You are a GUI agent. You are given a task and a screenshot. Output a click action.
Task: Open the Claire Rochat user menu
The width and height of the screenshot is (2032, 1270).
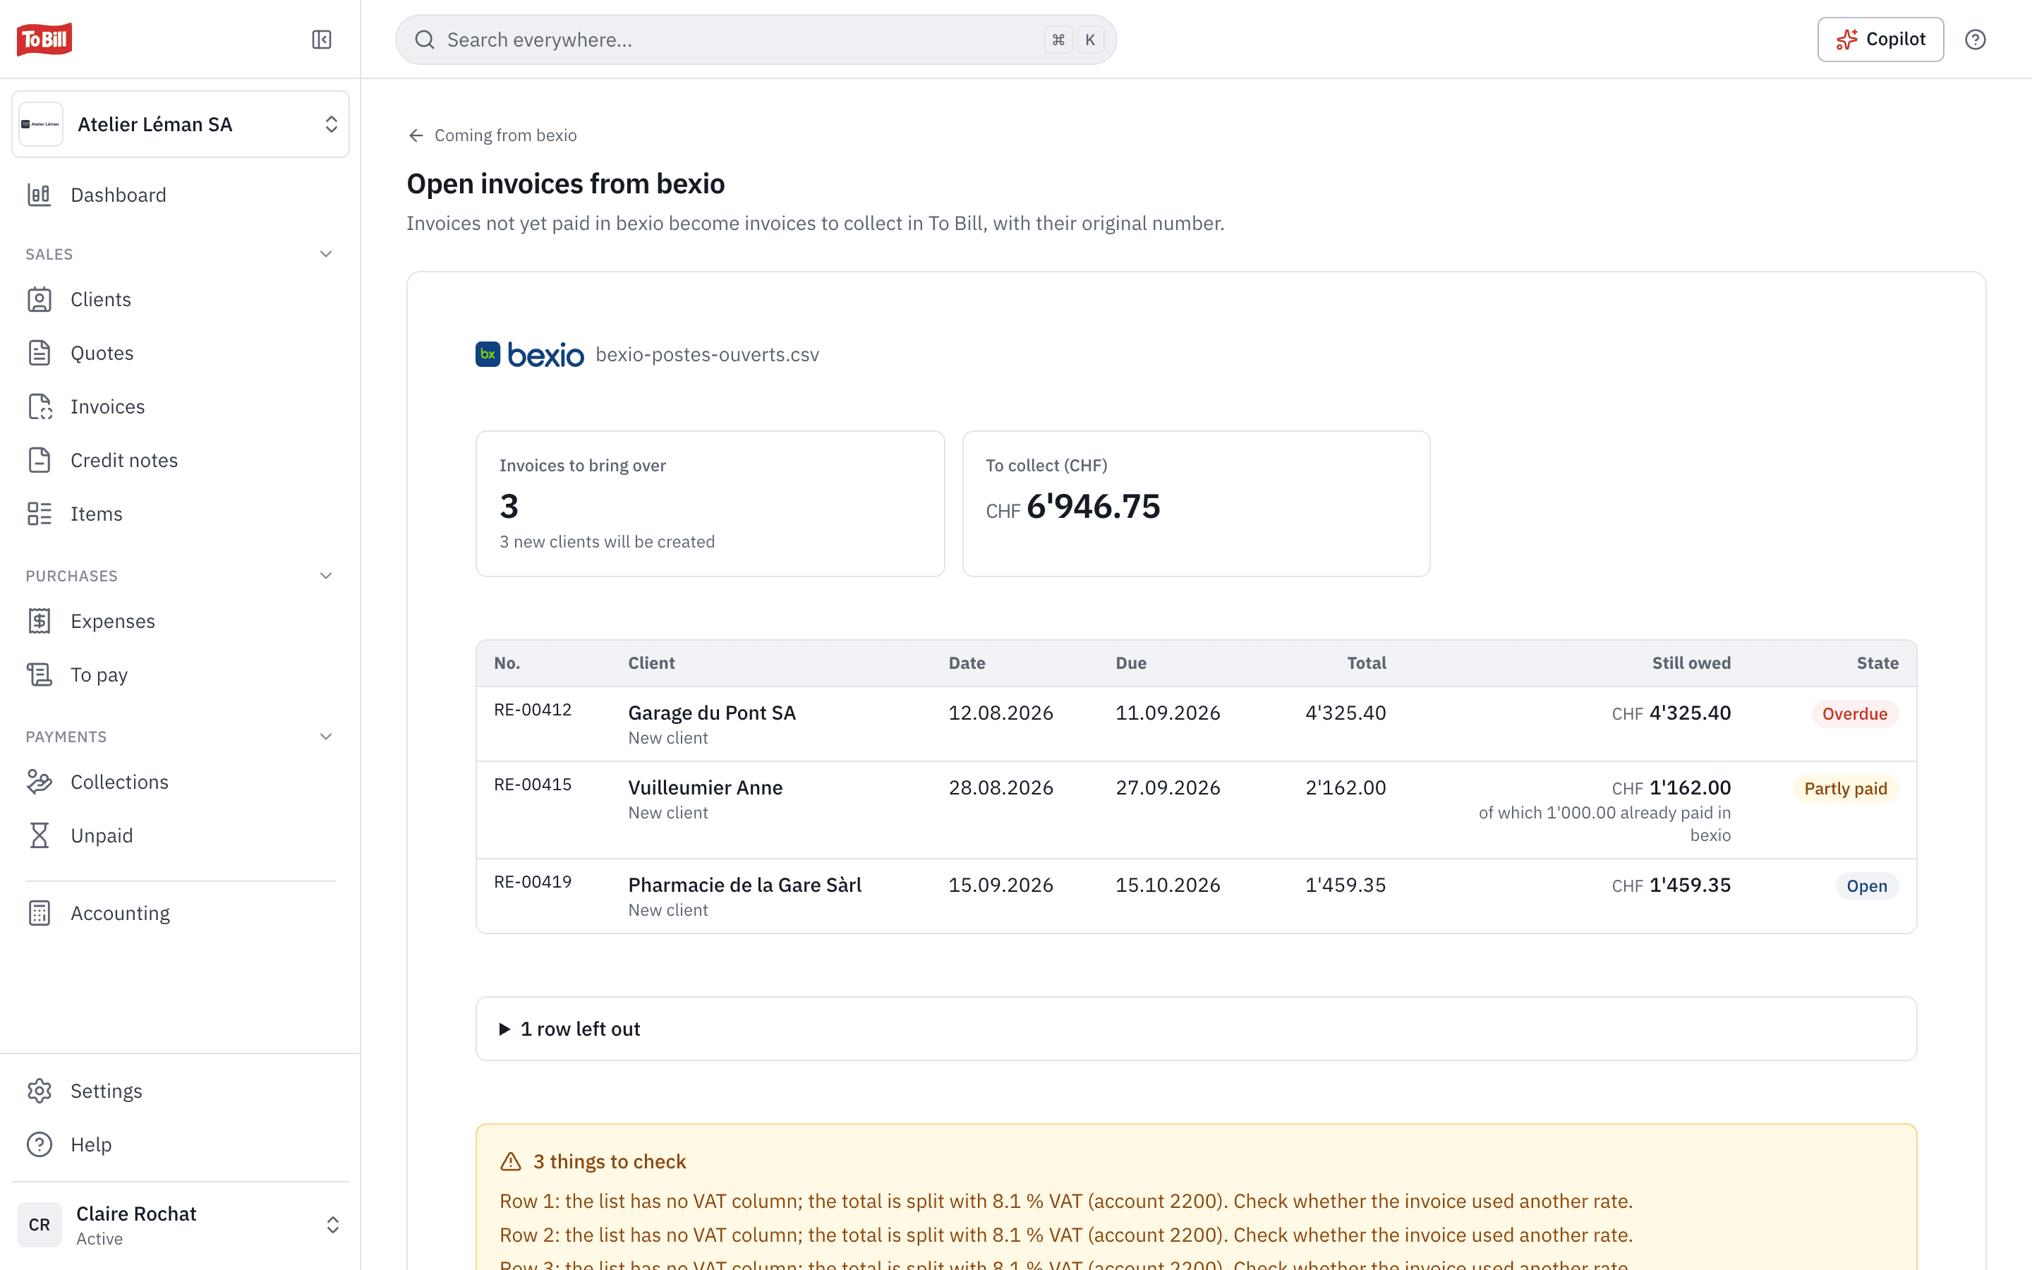(181, 1225)
